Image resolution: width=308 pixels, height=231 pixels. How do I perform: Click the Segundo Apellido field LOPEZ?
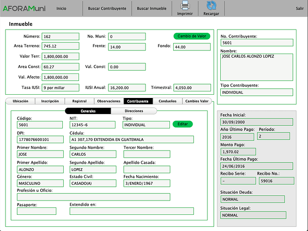pos(93,170)
